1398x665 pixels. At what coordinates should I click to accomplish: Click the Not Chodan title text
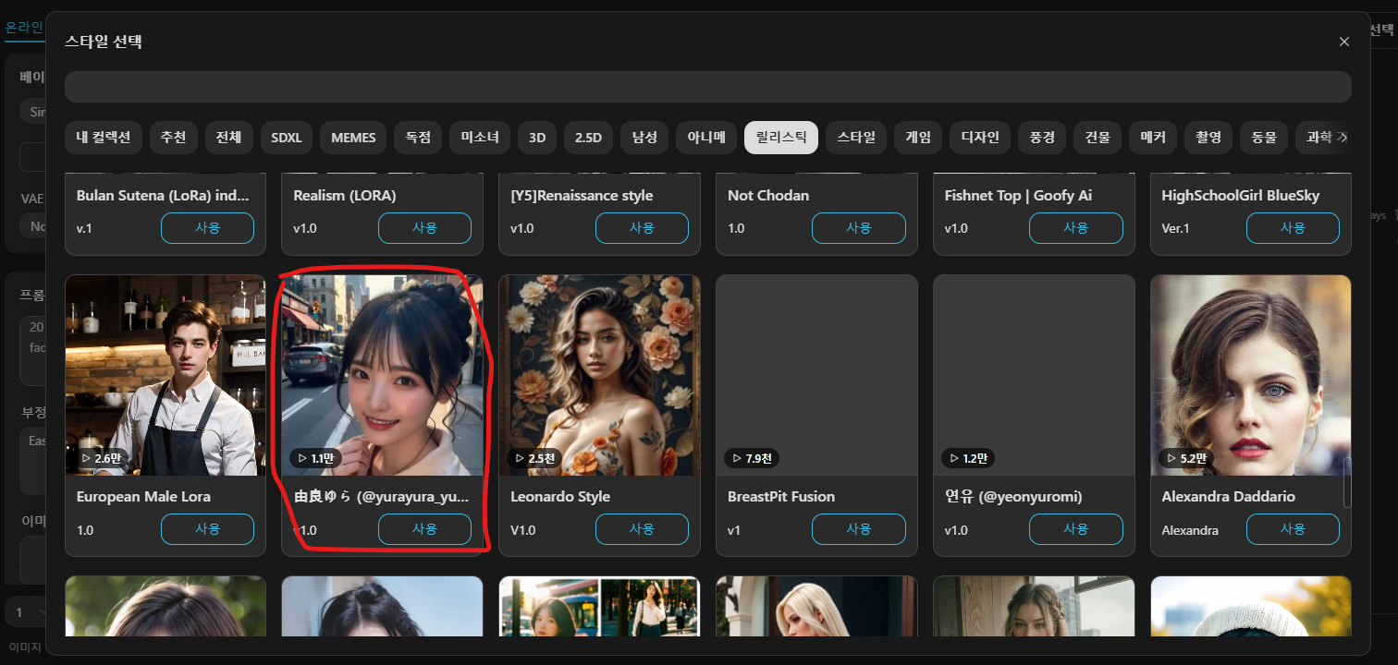pos(768,196)
